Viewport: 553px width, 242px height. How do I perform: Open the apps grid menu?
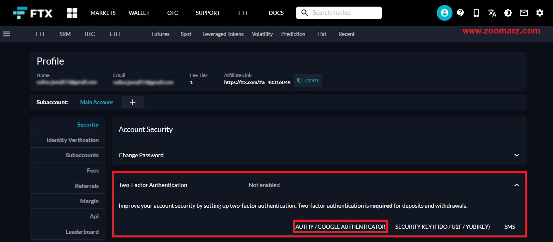coord(72,13)
